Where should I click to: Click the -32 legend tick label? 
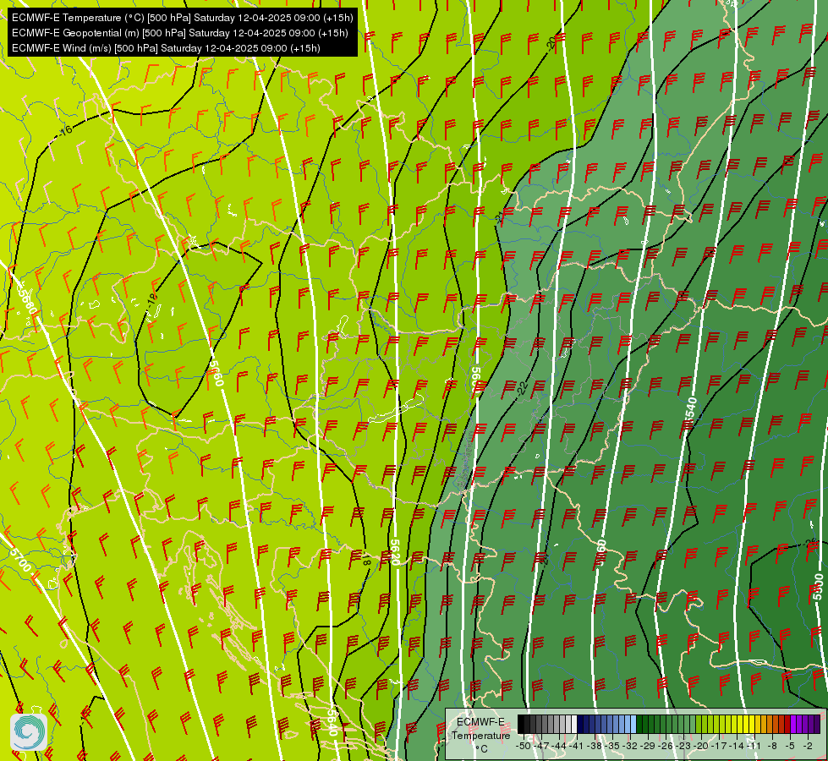(x=629, y=746)
